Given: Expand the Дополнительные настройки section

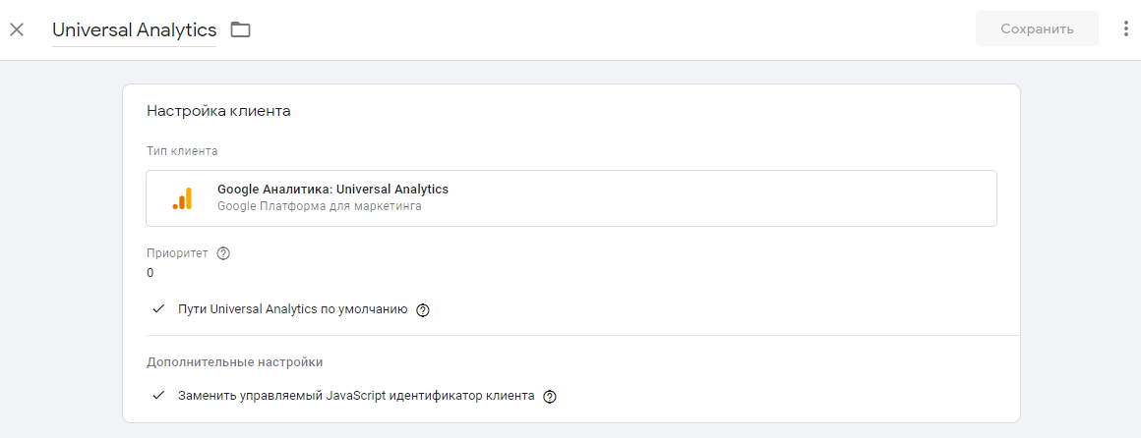Looking at the screenshot, I should 234,362.
